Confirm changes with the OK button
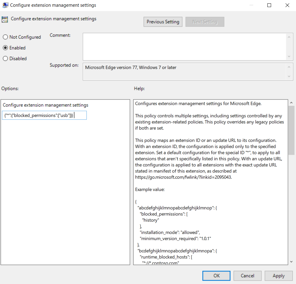The height and width of the screenshot is (284, 296). tap(216, 276)
